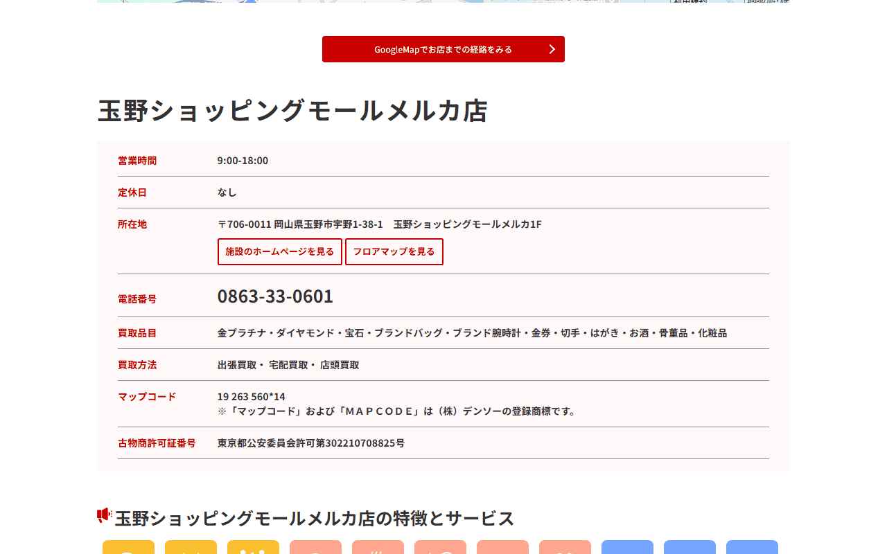This screenshot has height=554, width=887.
Task: Select the store title 玉野ショッピングモールメルカ店
Action: [293, 111]
